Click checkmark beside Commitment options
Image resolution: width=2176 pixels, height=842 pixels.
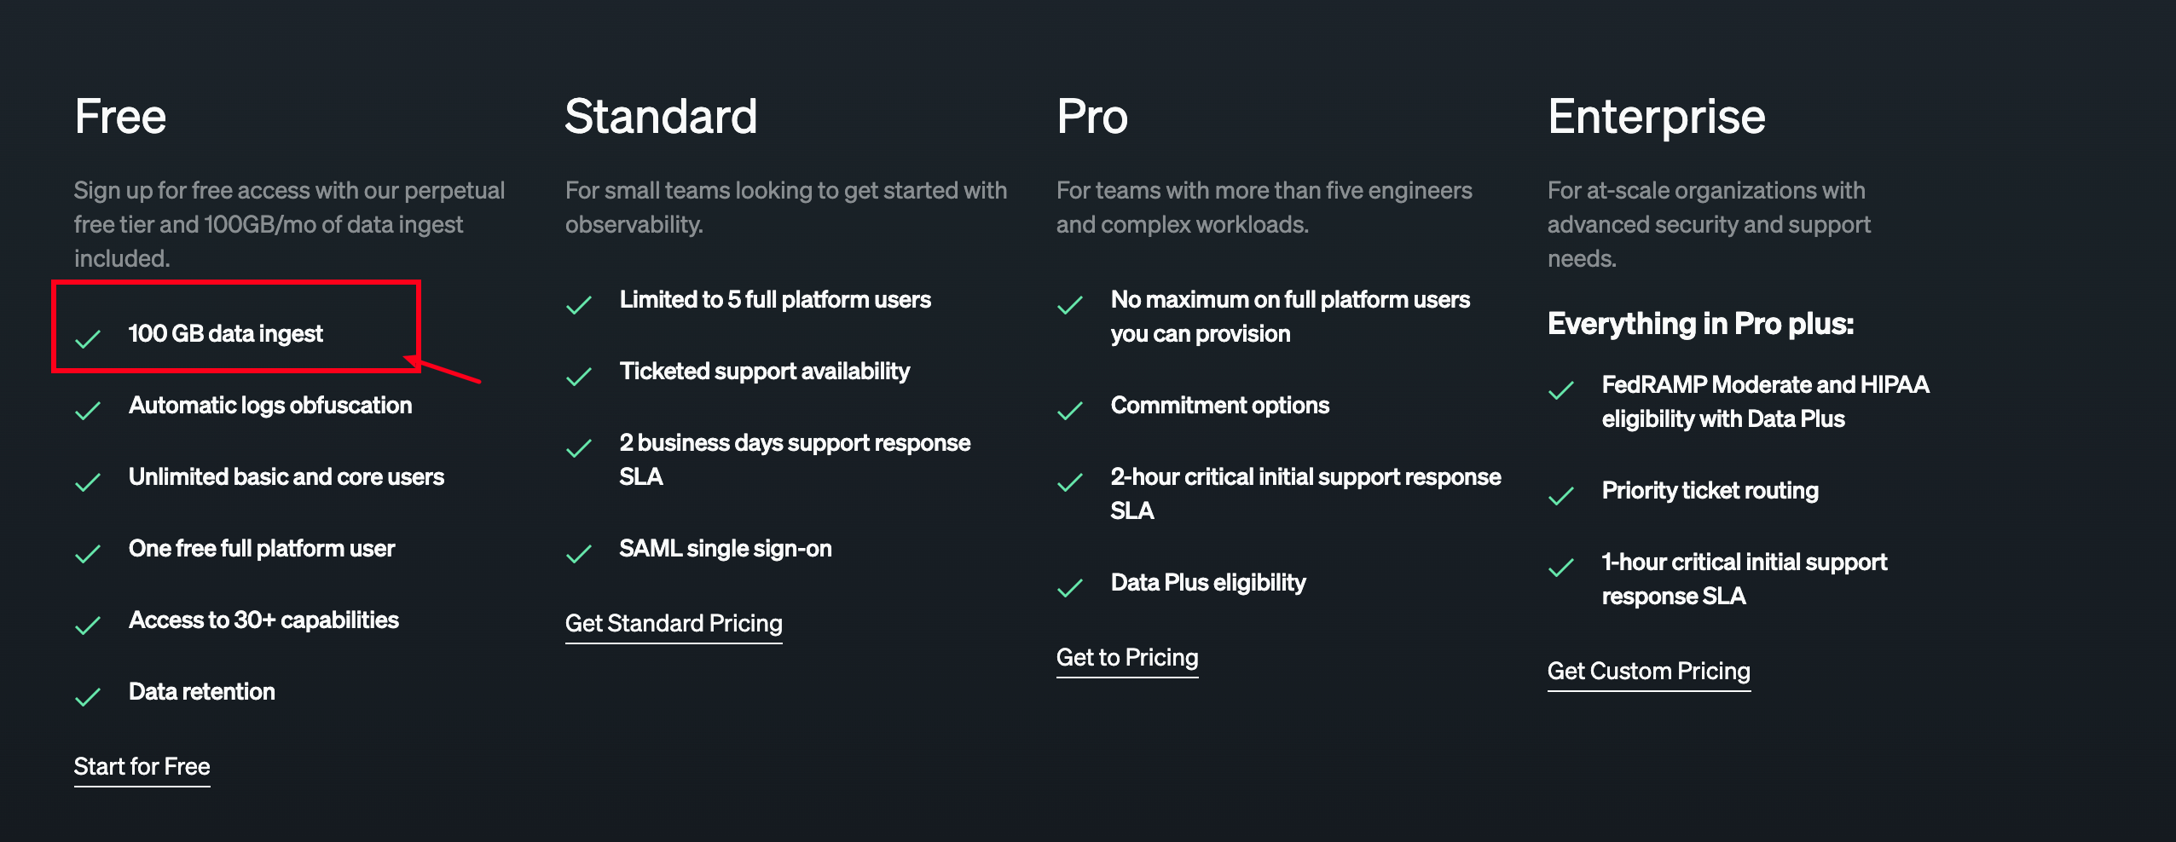[1070, 411]
